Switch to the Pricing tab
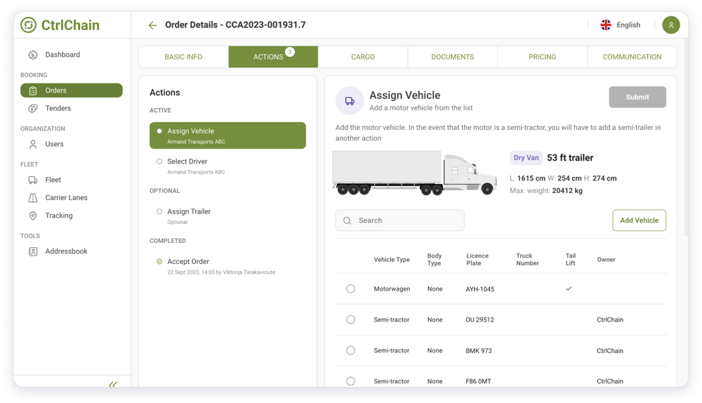Viewport: 702px width, 403px height. [x=542, y=57]
